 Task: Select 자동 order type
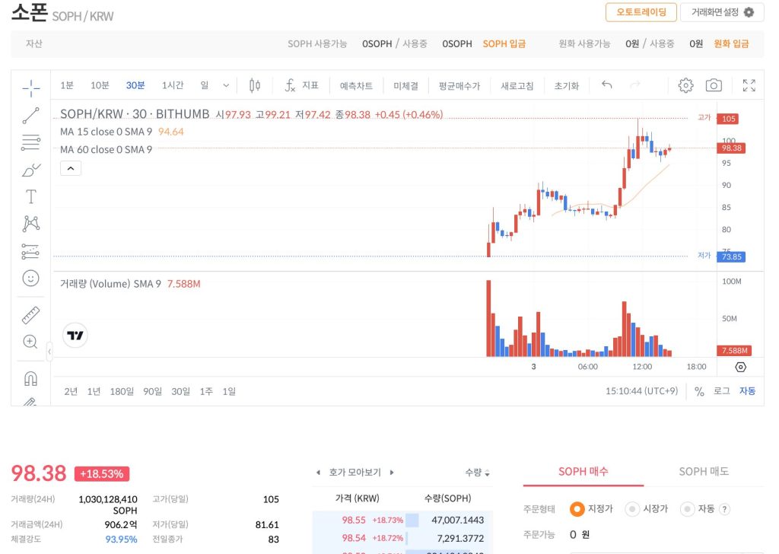tap(698, 509)
